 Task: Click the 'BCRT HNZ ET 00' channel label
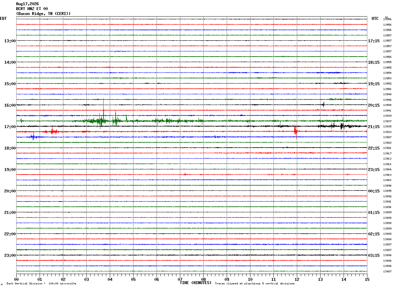tap(32, 9)
